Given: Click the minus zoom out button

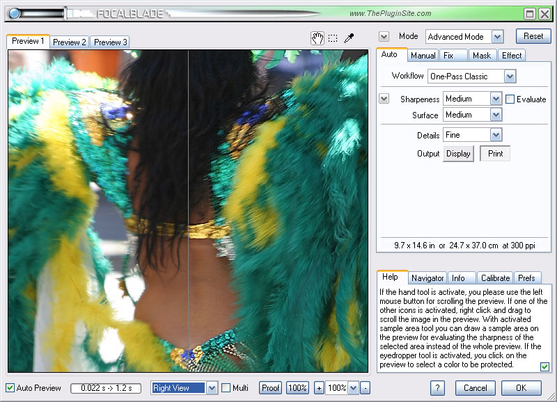Looking at the screenshot, I should (366, 387).
